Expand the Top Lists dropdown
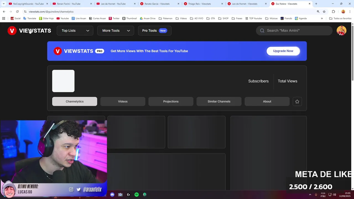 click(x=75, y=31)
